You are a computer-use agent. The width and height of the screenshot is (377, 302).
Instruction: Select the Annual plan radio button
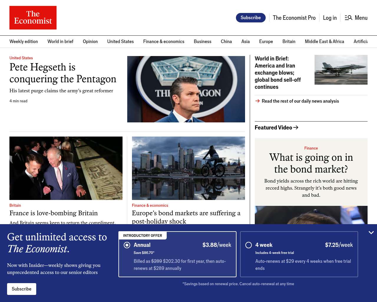127,245
